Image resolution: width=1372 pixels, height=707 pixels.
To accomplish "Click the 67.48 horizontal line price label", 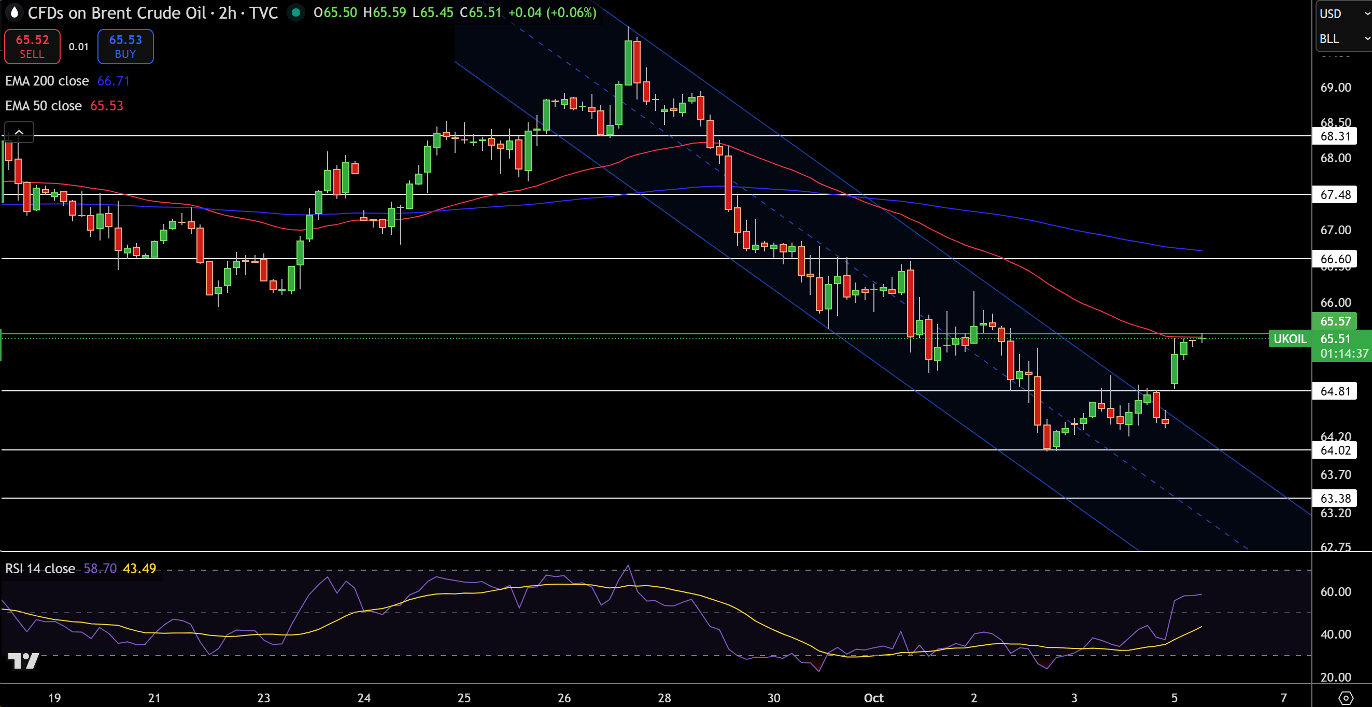I will coord(1335,194).
